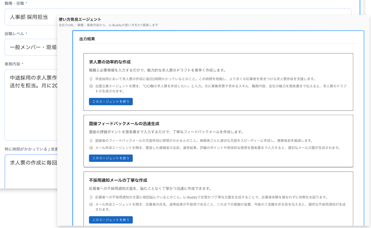Click the lightbulb icon in 不採用通知メール card

pos(91,197)
